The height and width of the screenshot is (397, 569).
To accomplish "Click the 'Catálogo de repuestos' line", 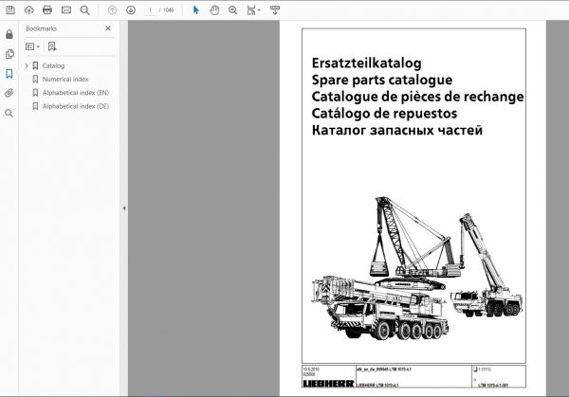I will coord(384,114).
